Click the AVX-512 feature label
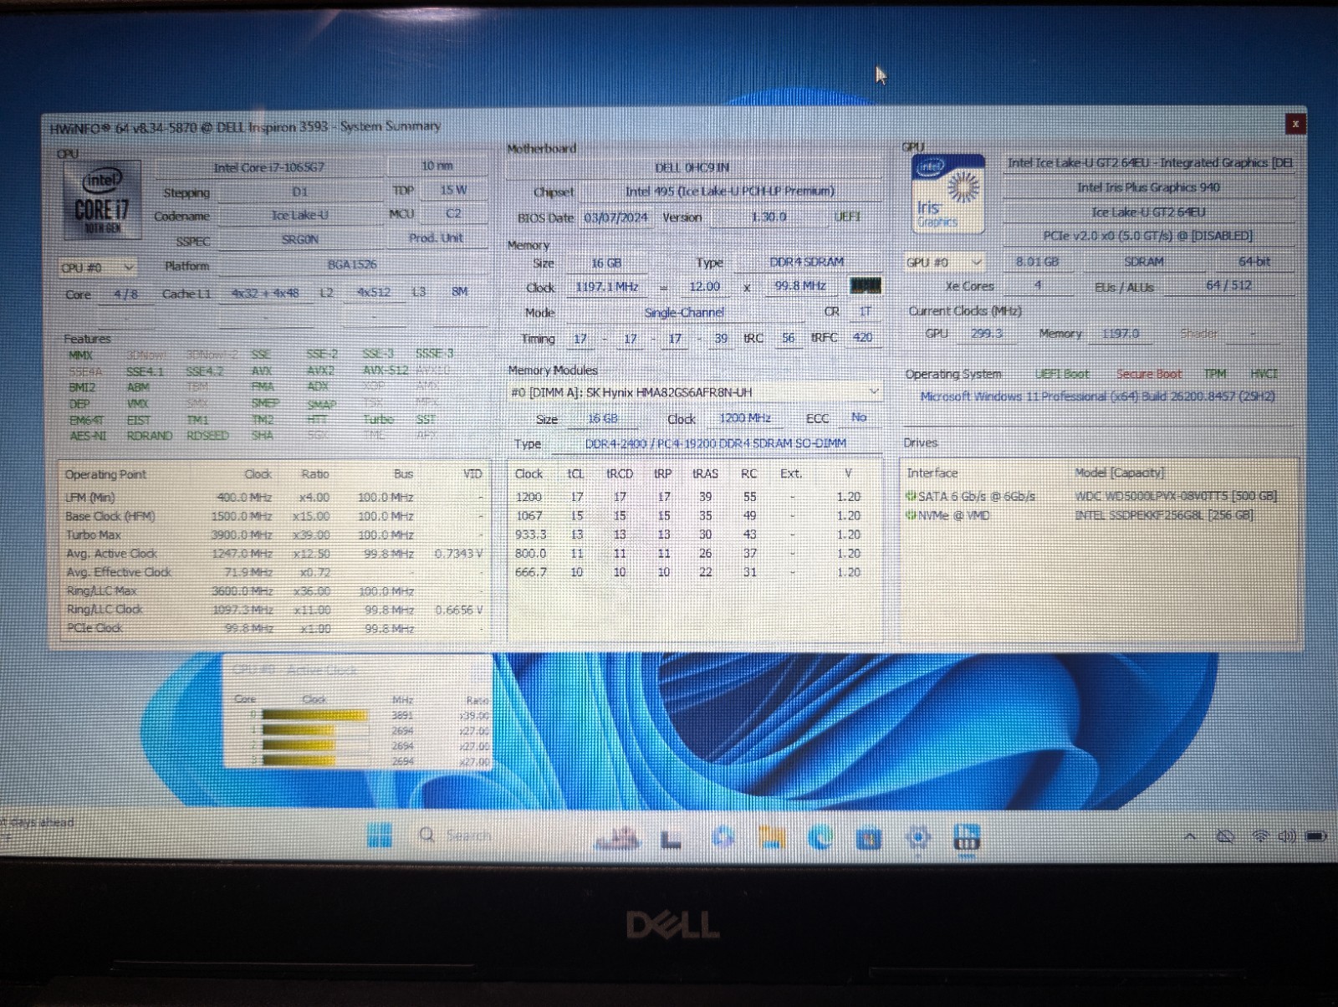 (x=386, y=370)
